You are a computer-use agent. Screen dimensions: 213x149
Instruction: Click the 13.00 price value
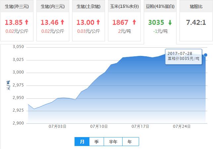(85, 23)
